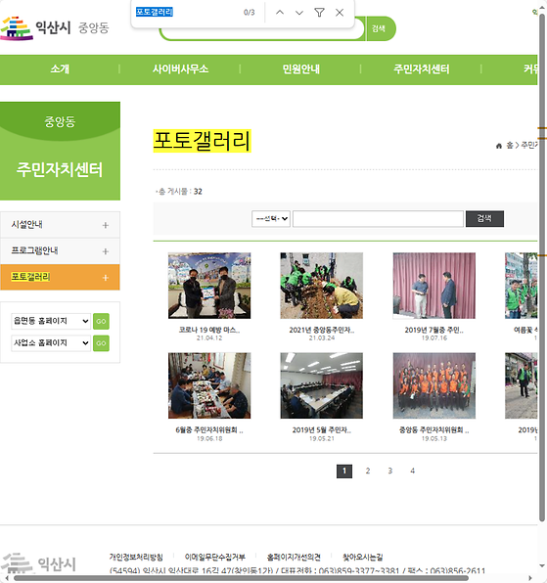Screen dimensions: 547x583
Task: Open 이메일무단수집거부 footer link
Action: click(215, 557)
